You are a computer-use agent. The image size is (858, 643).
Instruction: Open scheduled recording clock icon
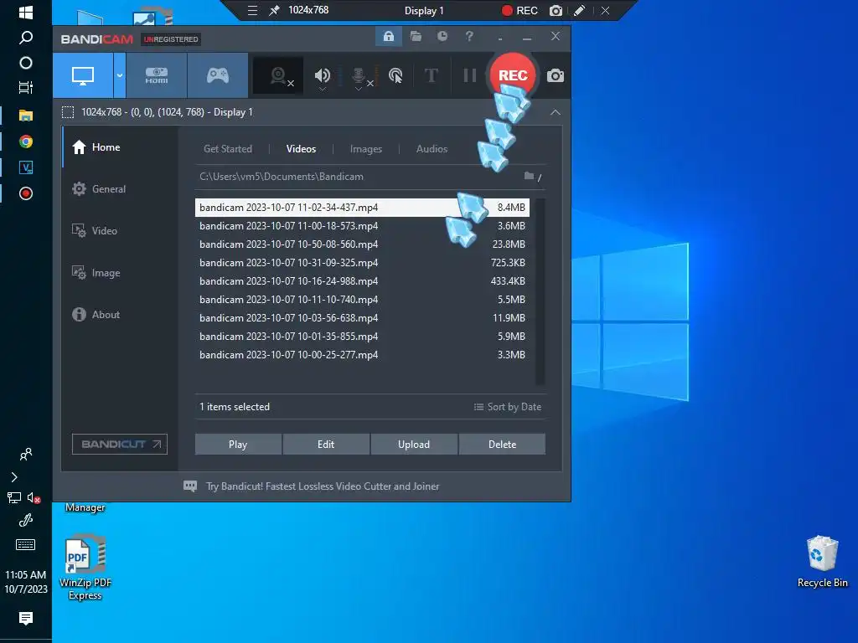442,37
